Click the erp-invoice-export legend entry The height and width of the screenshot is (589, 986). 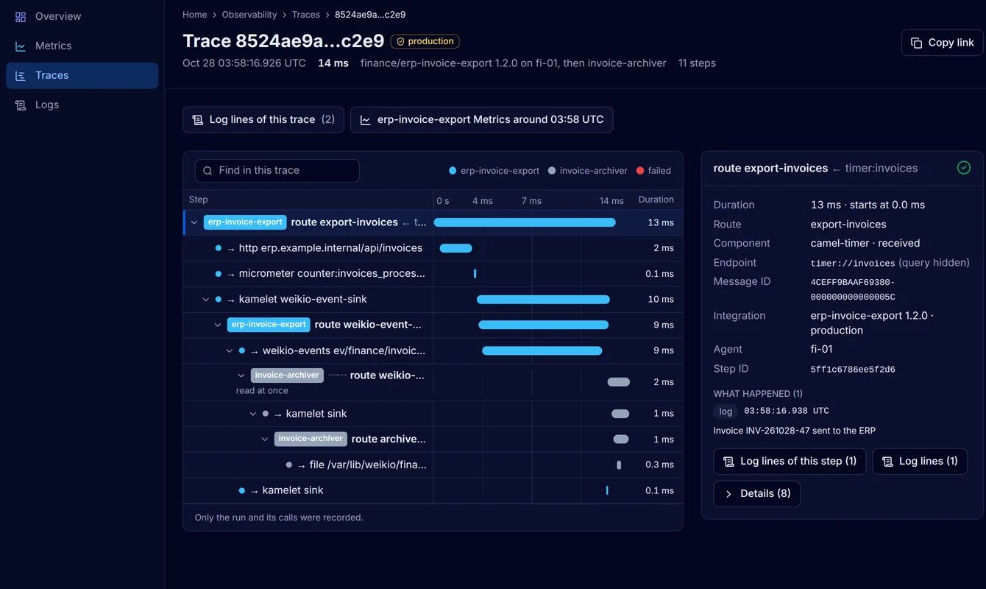494,171
